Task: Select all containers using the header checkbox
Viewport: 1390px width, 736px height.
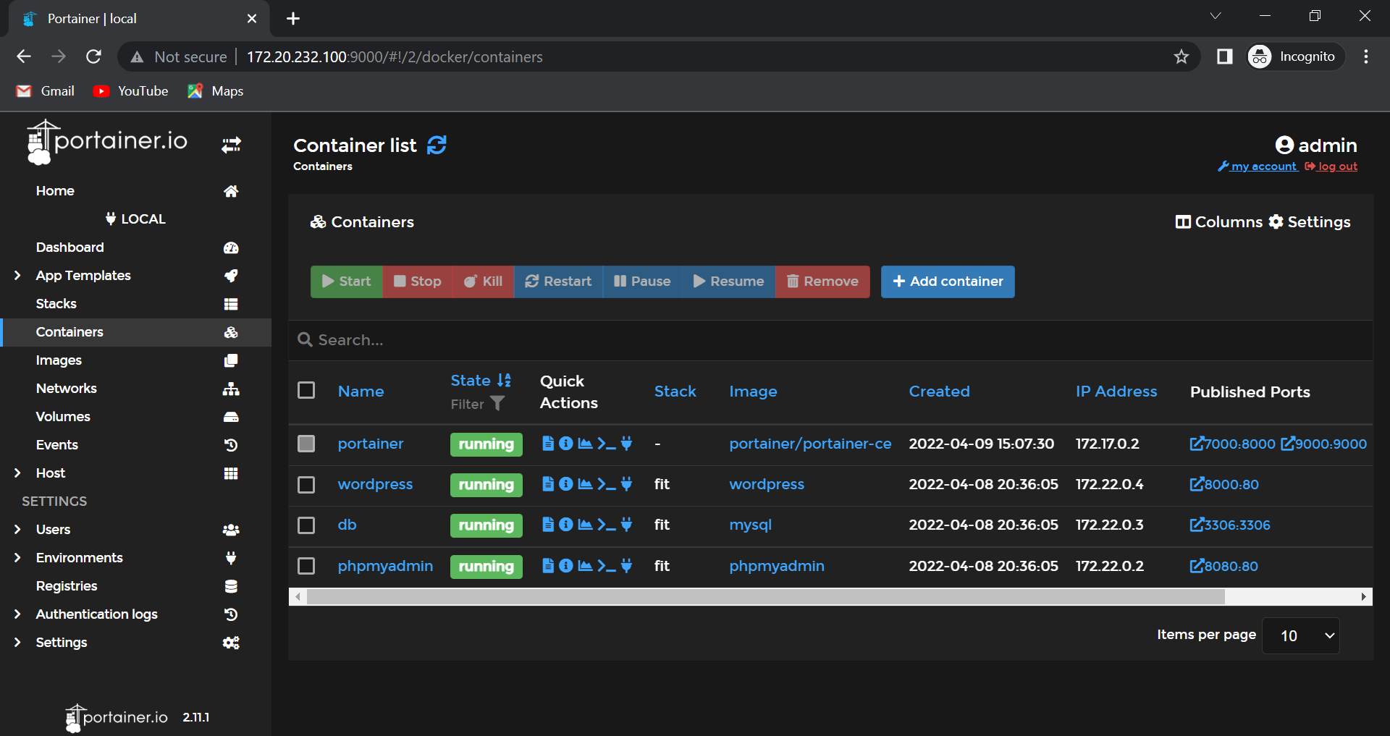Action: pos(306,389)
